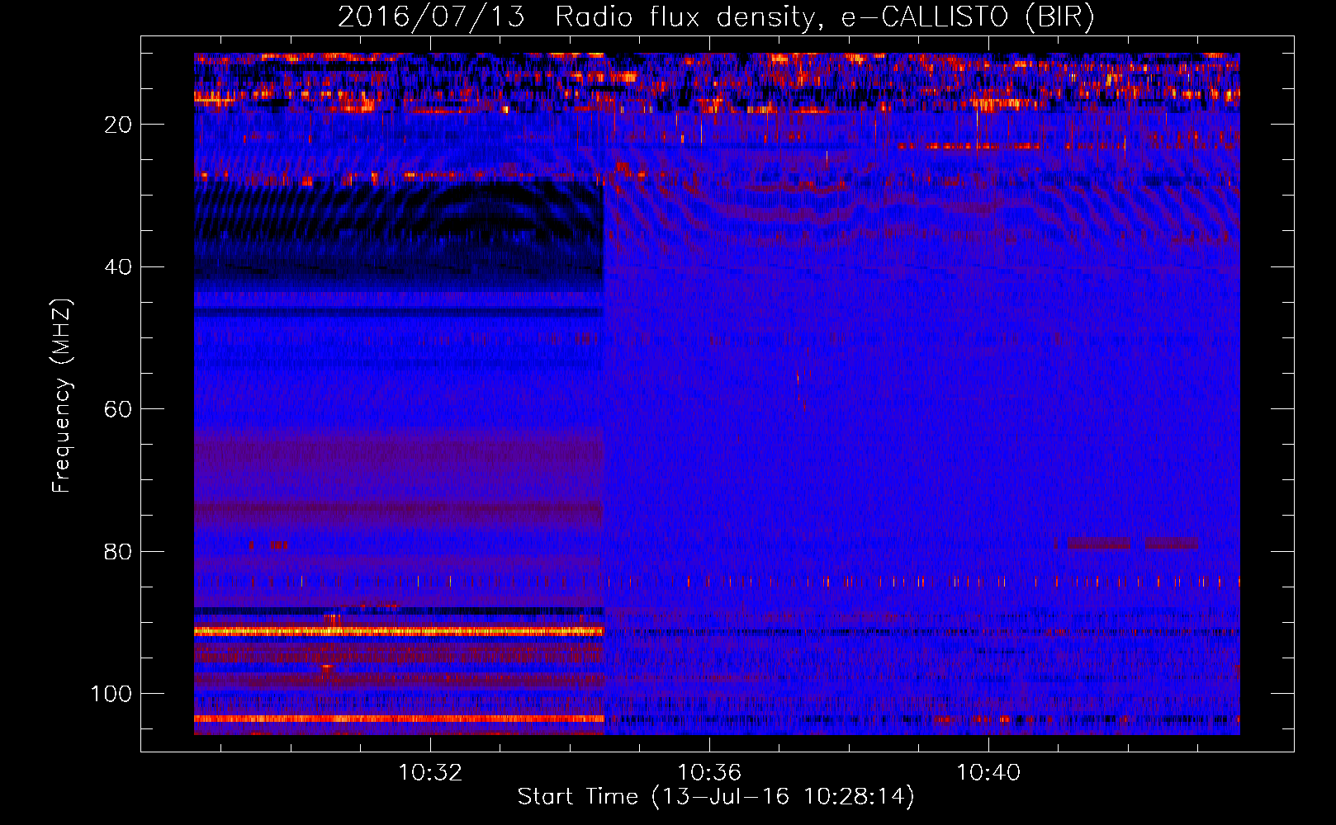Click the plot title '2016/07/13 Radio flux density, e-CALLISTO (BIR)'

click(x=716, y=17)
